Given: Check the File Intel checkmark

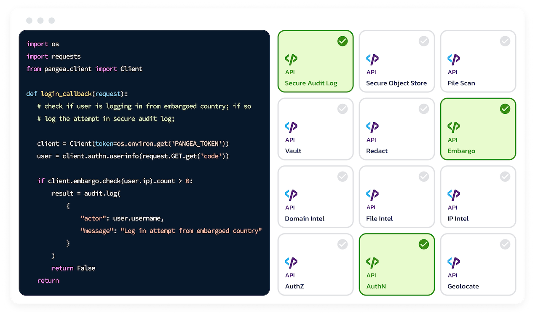Looking at the screenshot, I should (x=424, y=177).
